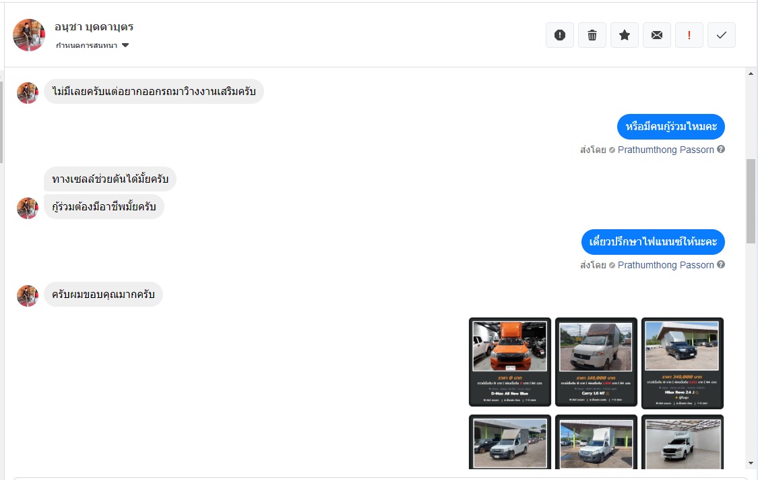
Task: Click blue message เดี๋ยวปรึกษาไฟแนนซ์ให้นะคะ
Action: (653, 242)
